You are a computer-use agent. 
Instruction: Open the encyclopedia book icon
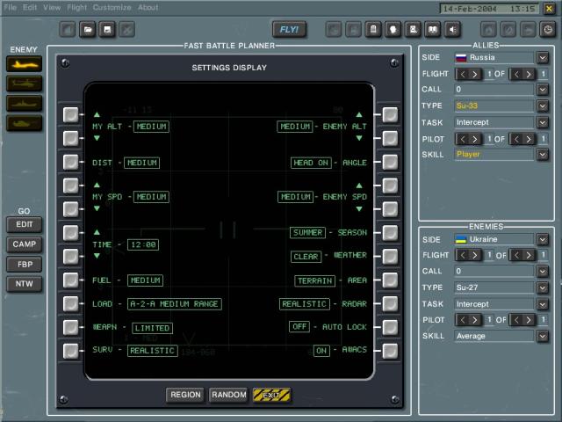pos(433,29)
